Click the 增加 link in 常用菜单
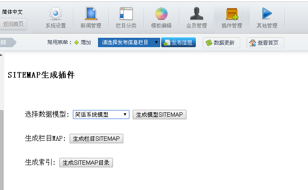 tap(85, 42)
